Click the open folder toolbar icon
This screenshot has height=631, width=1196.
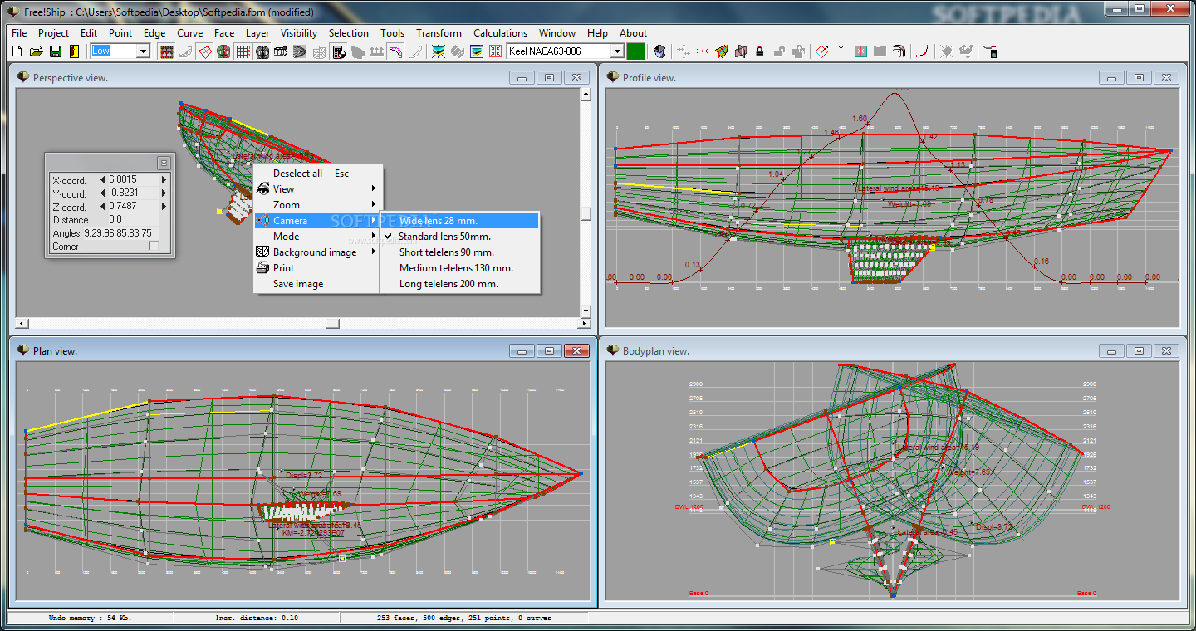tap(37, 51)
